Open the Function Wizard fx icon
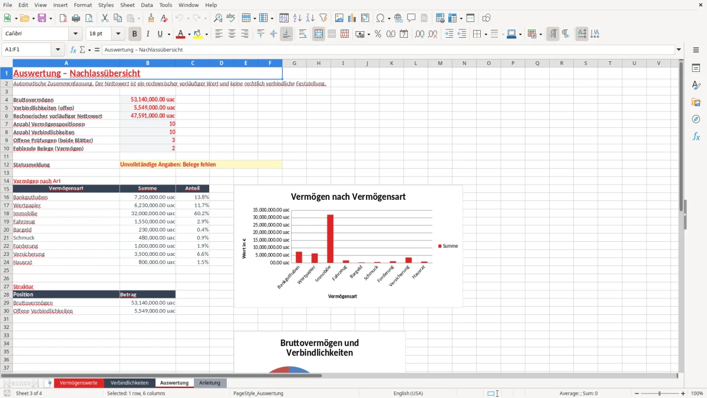The image size is (707, 398). pyautogui.click(x=74, y=50)
